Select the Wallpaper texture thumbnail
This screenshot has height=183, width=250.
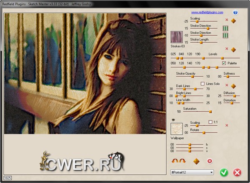(177, 129)
